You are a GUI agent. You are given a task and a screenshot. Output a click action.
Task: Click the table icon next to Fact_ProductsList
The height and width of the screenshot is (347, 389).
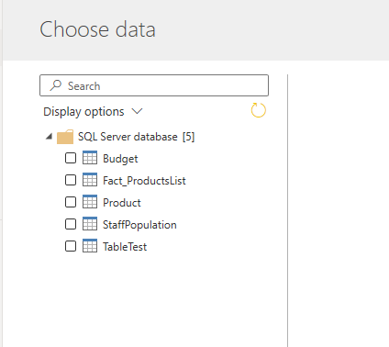coord(90,180)
